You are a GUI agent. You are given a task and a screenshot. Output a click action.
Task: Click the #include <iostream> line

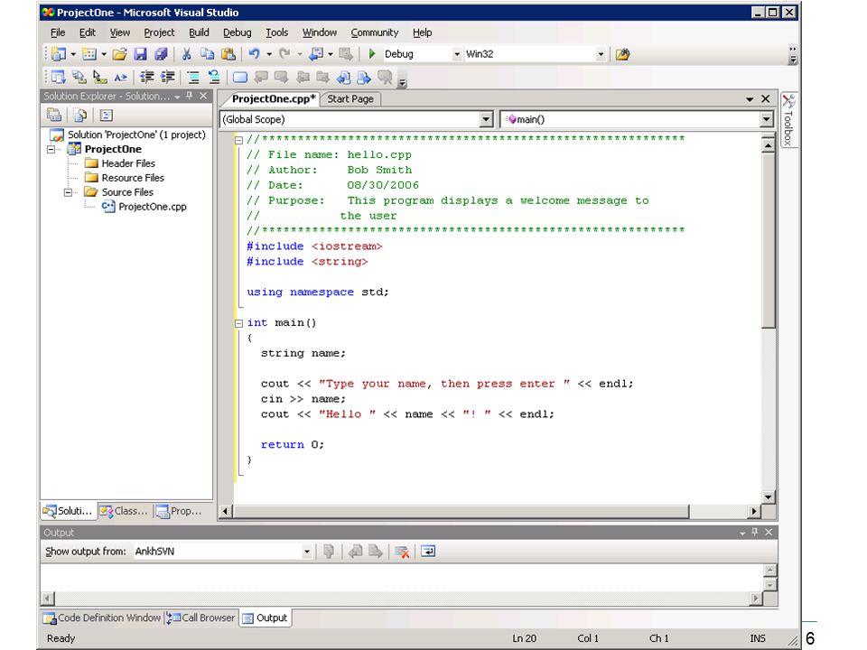tap(314, 246)
